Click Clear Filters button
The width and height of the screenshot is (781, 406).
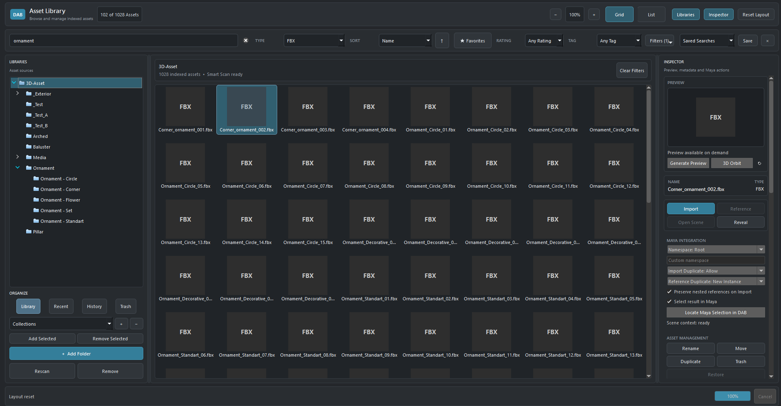pos(632,71)
